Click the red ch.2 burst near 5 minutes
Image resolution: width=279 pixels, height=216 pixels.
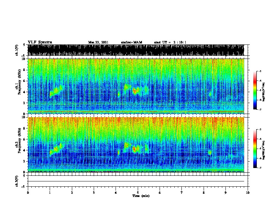(136, 149)
